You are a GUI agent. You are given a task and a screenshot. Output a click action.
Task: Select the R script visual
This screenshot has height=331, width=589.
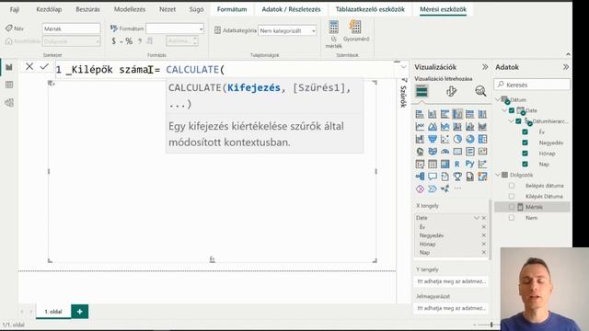point(457,164)
